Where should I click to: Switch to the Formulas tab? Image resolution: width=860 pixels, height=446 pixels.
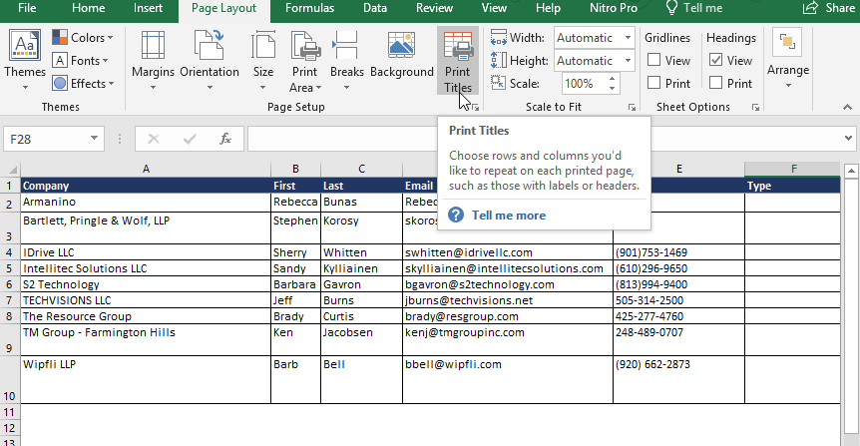pyautogui.click(x=309, y=9)
